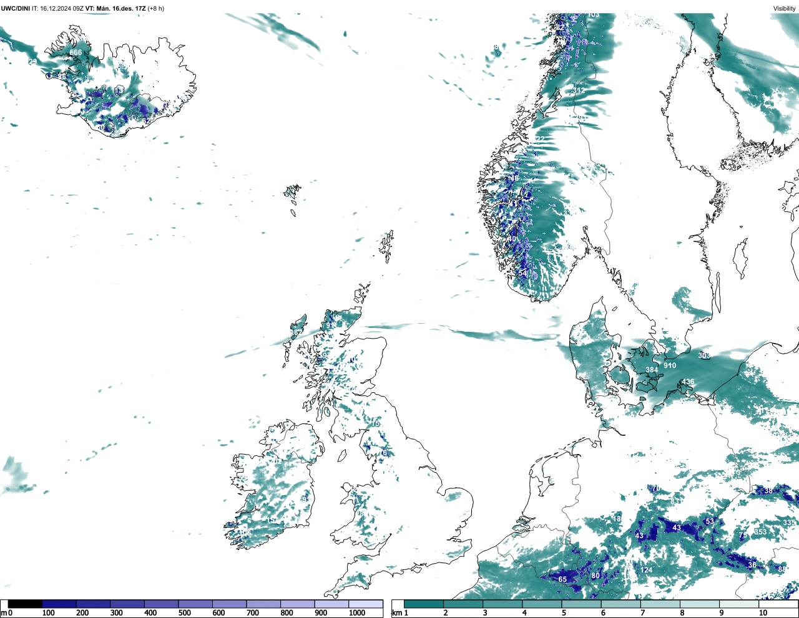Viewport: 799px width, 618px height.
Task: Click the 124 value over Germany
Action: (647, 570)
